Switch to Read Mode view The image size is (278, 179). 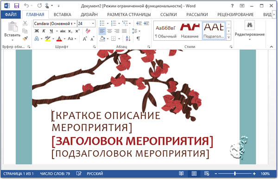tap(181, 173)
